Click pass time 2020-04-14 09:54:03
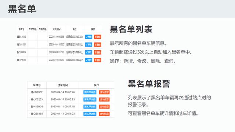Screen dimensions: 235x132 coord(63,114)
